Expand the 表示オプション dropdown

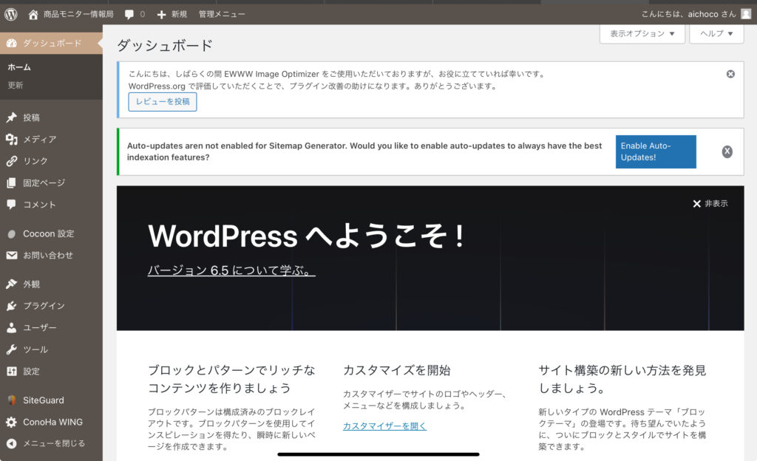tap(642, 34)
